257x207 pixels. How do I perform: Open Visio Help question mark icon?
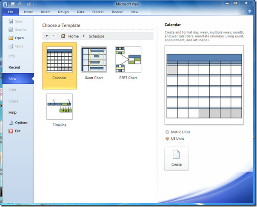pyautogui.click(x=249, y=11)
